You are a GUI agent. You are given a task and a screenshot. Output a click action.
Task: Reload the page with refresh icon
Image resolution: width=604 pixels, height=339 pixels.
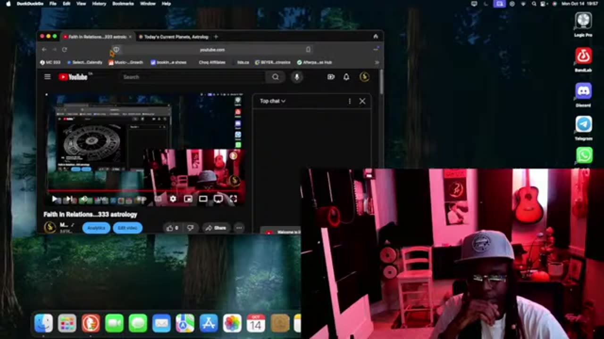(64, 49)
